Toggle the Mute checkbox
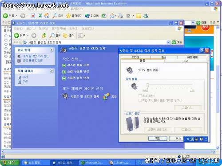This screenshot has width=222, height=166. tap(140, 96)
